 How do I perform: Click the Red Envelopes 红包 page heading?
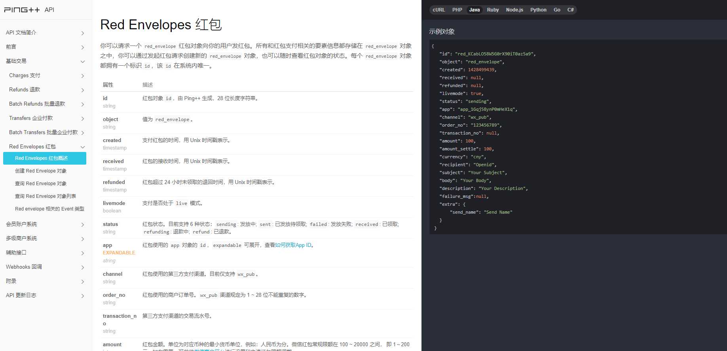point(161,25)
